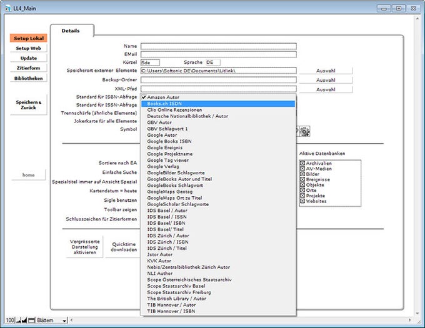Click Quicktime downloaden button

point(123,247)
